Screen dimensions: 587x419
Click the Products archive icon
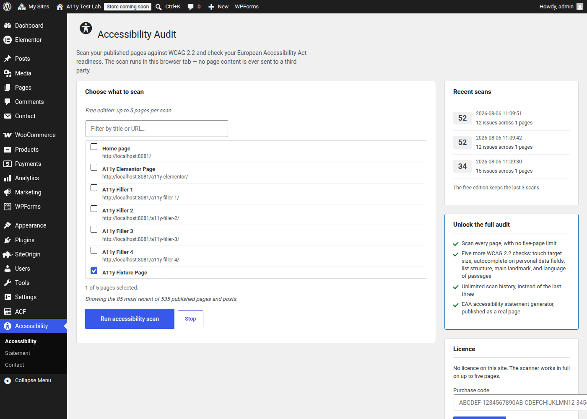pos(8,150)
